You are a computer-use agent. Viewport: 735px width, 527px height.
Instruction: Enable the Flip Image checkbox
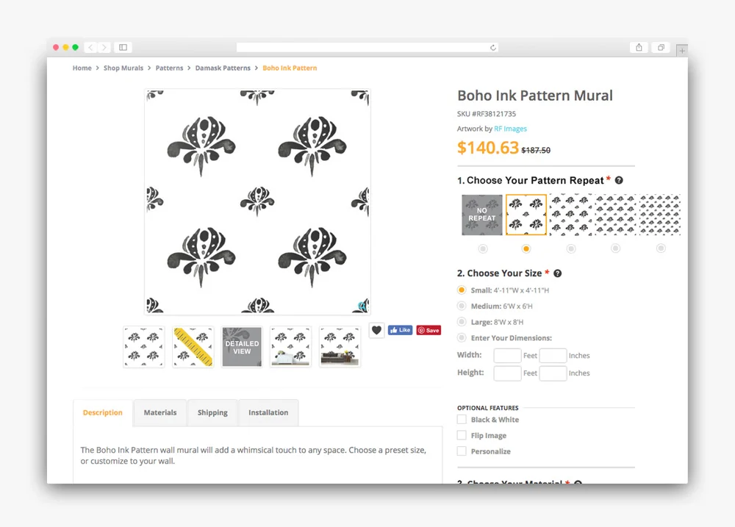click(x=462, y=435)
